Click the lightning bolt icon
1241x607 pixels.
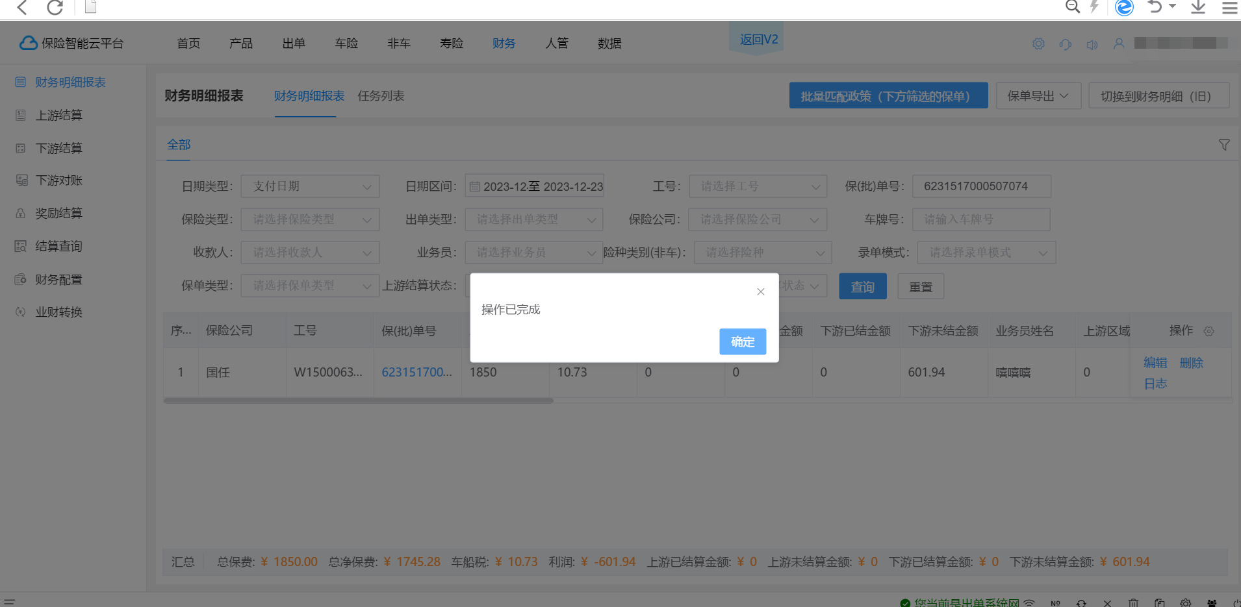click(x=1095, y=6)
